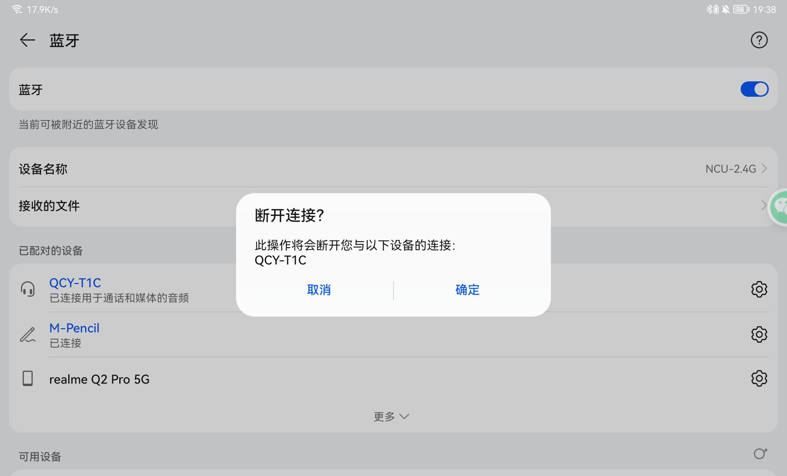This screenshot has width=787, height=476.
Task: Select the M-Pencil paired device
Action: [393, 334]
